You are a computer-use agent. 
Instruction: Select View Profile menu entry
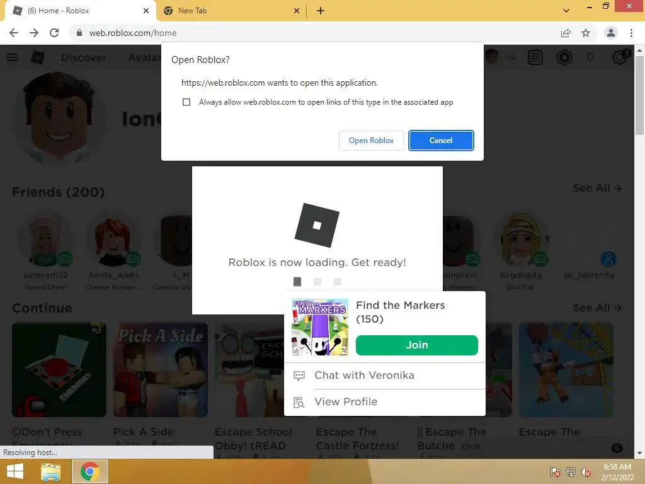point(346,401)
